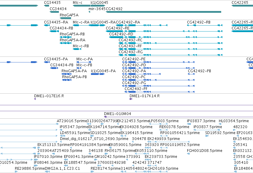Select the CG34435 gene feature
Image resolution: width=253 pixels, height=173 pixels.
coord(46,6)
